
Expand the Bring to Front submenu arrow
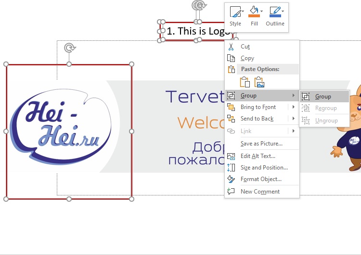(x=293, y=107)
